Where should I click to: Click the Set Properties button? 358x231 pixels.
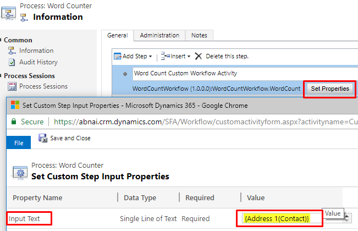pos(330,89)
